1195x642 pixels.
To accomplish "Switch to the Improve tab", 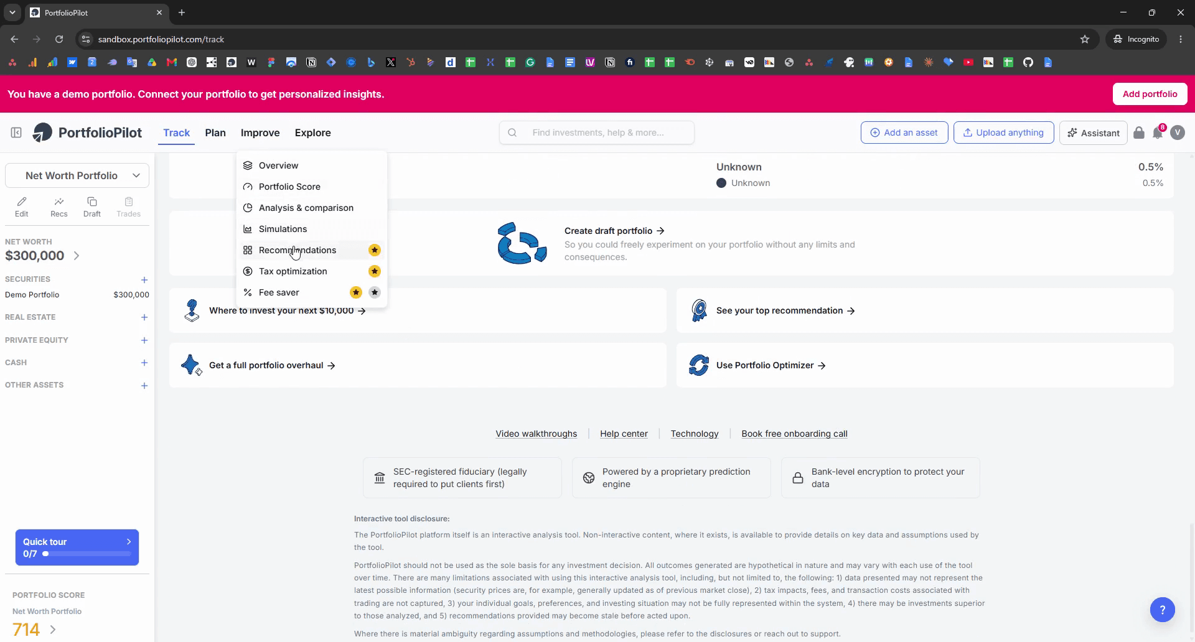I will click(x=260, y=133).
